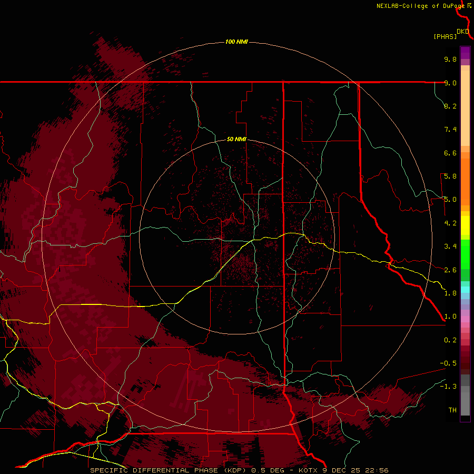Viewport: 474px width, 474px height.
Task: Pick the cyan segment of the color bar
Action: tap(465, 290)
